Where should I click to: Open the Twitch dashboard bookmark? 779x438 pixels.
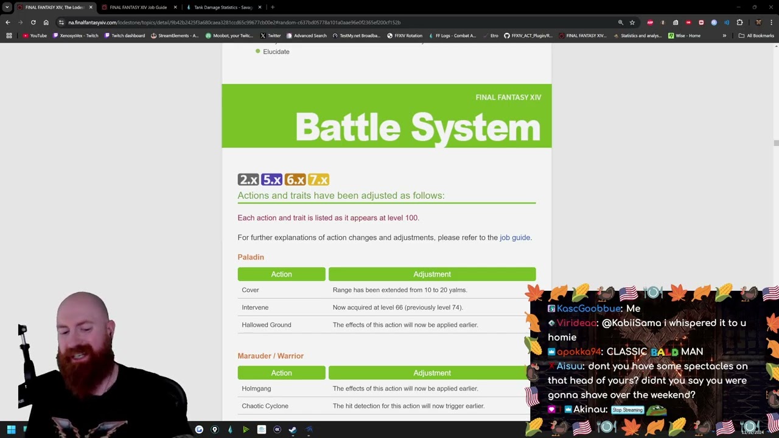(x=125, y=36)
